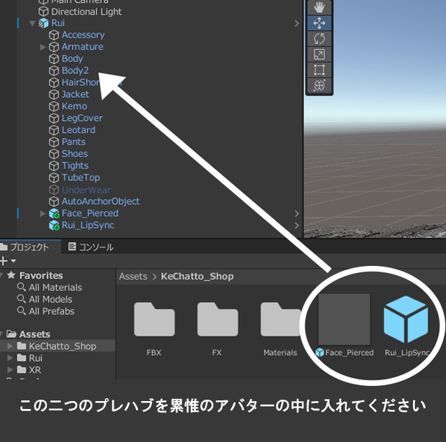This screenshot has width=446, height=442.
Task: Open the create asset plus dropdown
Action: 8,261
